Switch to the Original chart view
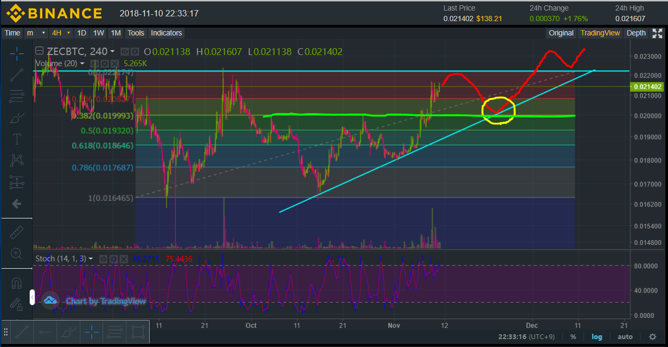Viewport: 668px width, 347px height. (561, 33)
